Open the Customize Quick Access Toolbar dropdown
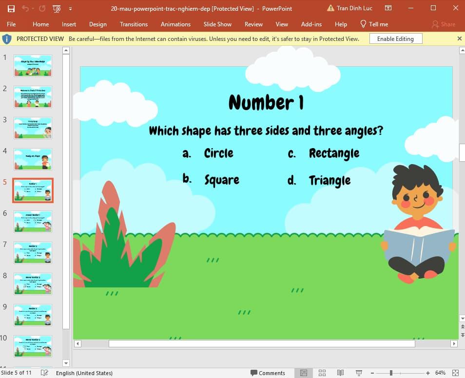The width and height of the screenshot is (465, 378). (x=70, y=8)
